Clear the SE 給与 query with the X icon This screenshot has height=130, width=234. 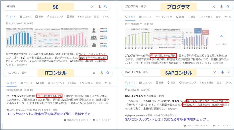coord(92,6)
